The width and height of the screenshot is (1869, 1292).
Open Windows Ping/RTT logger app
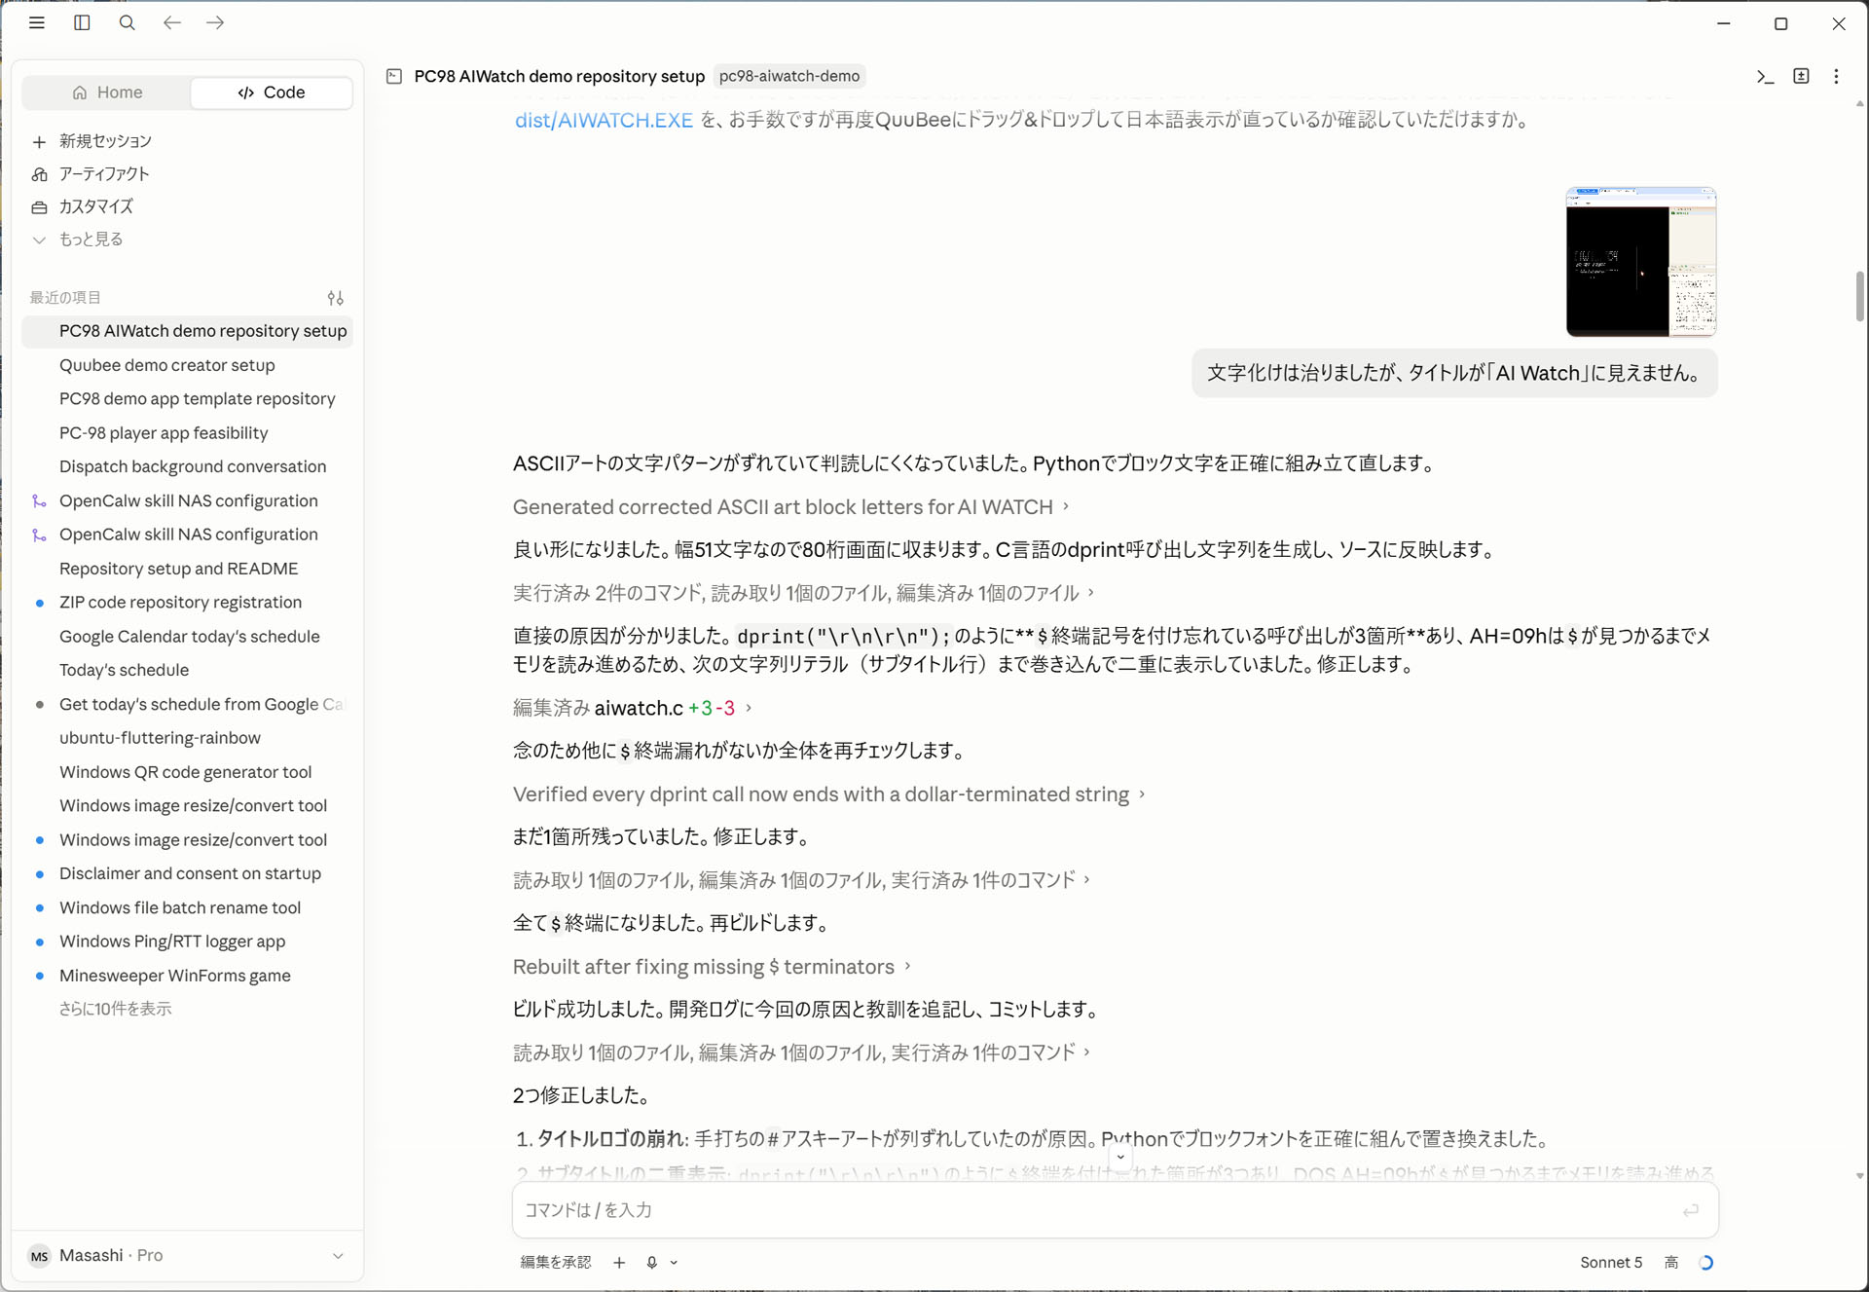click(187, 941)
